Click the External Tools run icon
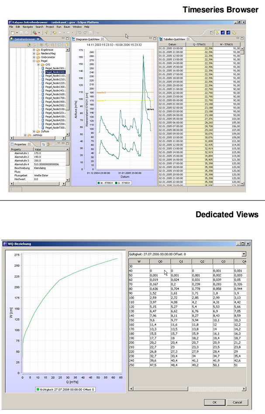 tap(34, 33)
